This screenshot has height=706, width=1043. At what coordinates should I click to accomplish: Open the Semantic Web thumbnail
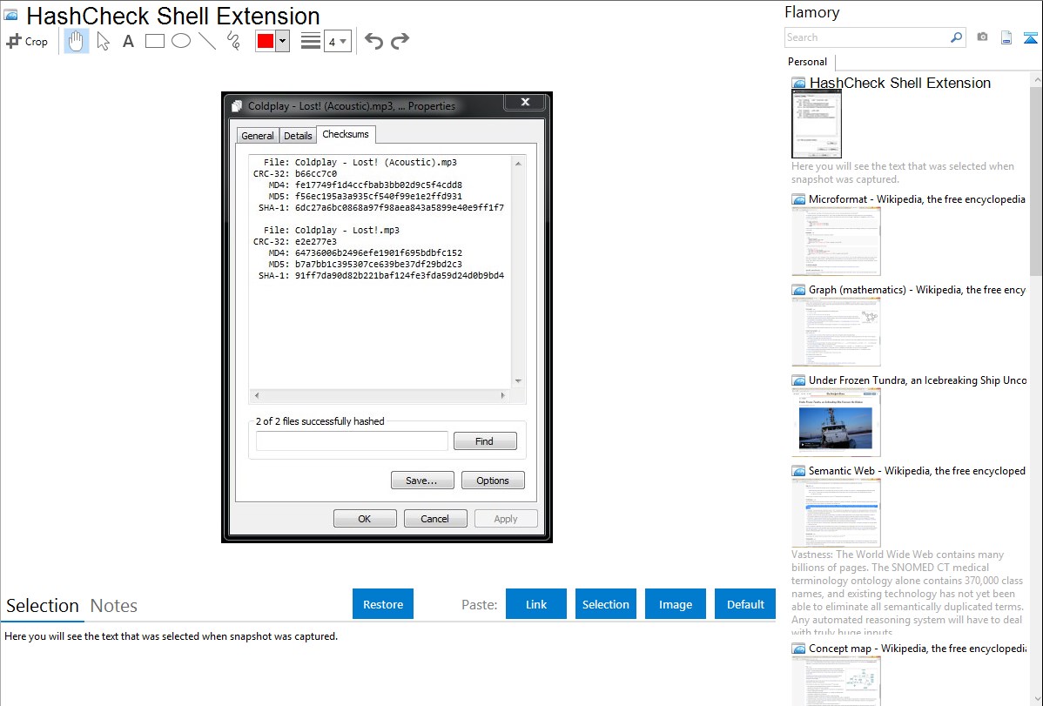[x=836, y=513]
